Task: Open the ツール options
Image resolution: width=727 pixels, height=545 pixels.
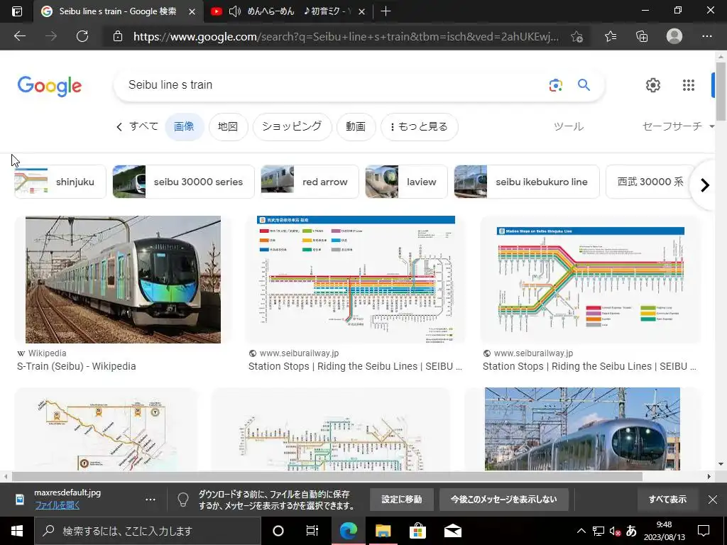Action: 569,126
